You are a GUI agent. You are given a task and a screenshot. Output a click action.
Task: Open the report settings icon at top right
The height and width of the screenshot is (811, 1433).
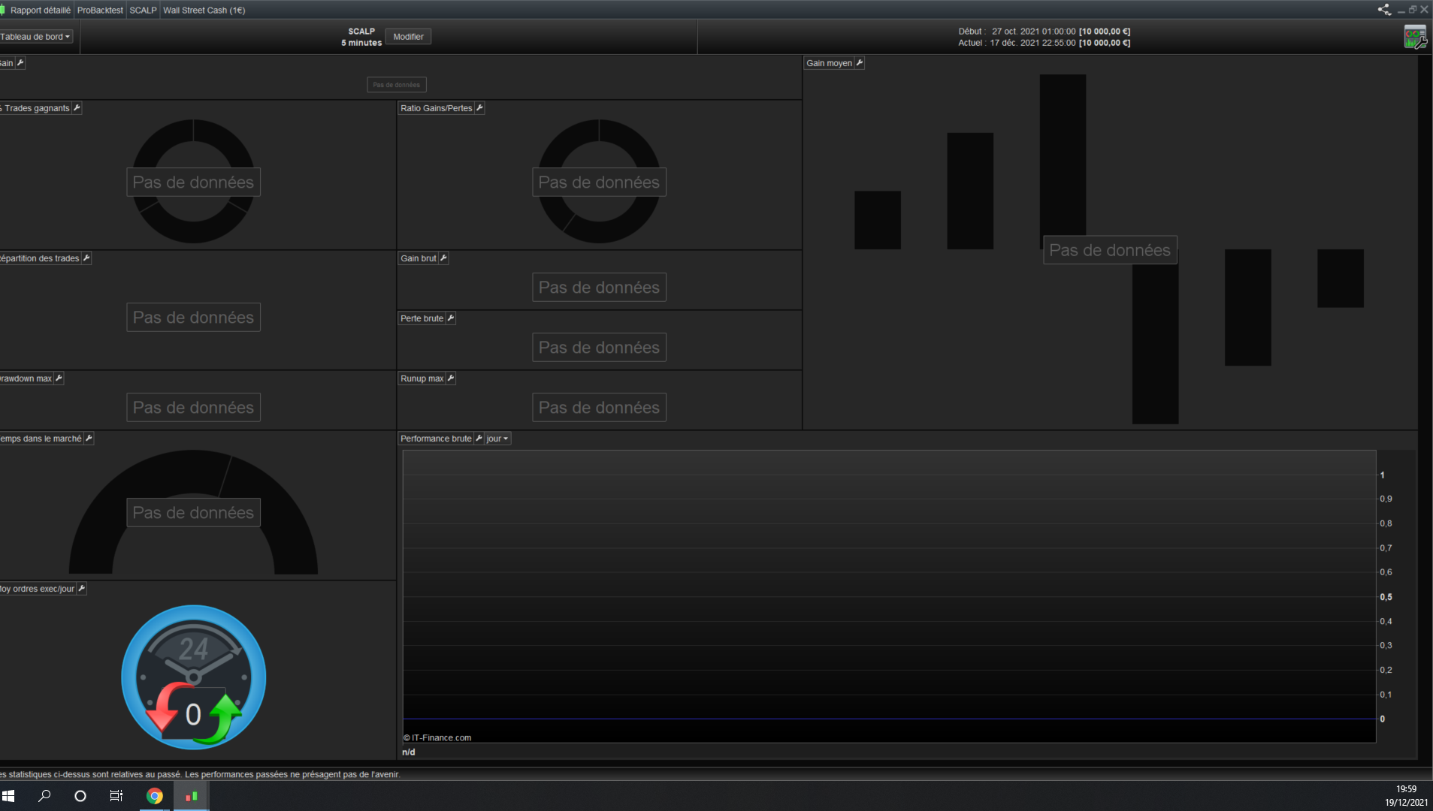pyautogui.click(x=1415, y=37)
